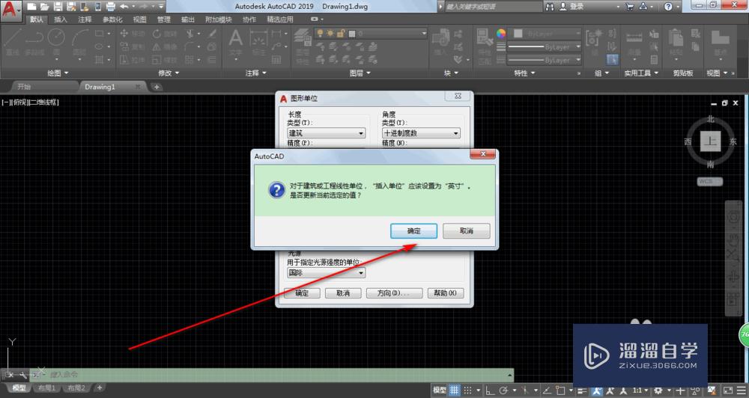Select the Line (直线) tool
749x398 pixels.
[x=12, y=42]
